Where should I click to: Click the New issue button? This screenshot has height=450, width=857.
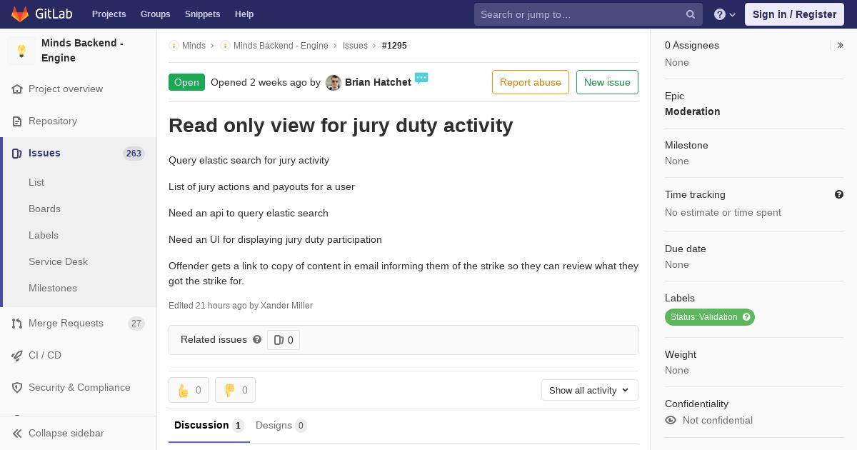607,82
